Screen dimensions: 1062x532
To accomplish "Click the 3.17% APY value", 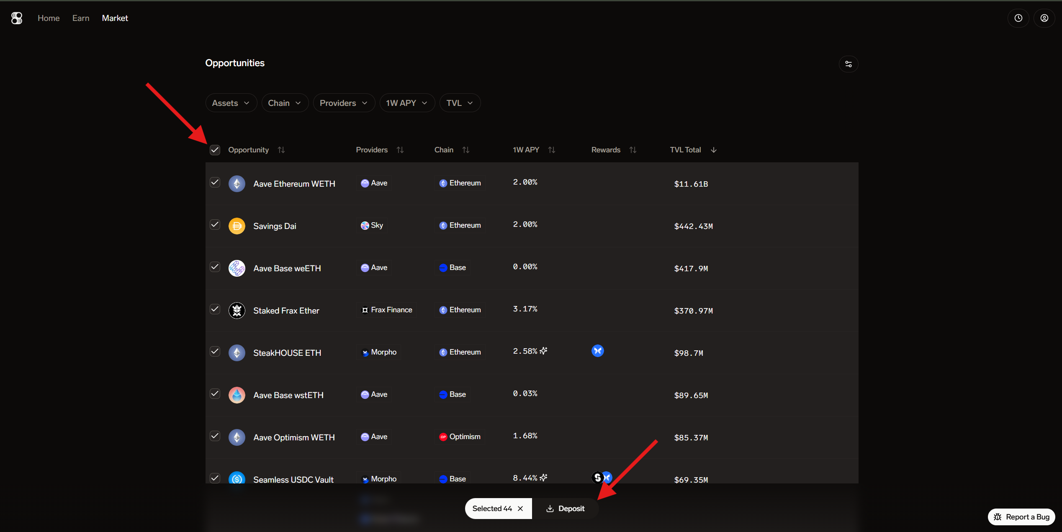I will click(x=525, y=309).
